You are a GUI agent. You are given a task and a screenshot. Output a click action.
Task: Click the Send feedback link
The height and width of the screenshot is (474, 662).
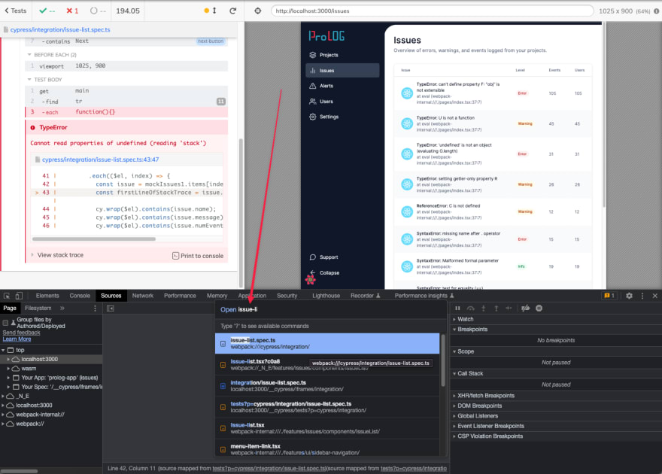click(x=21, y=333)
